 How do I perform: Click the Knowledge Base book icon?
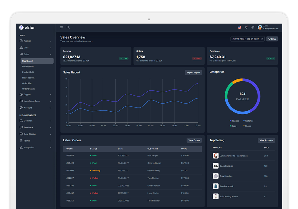21,101
